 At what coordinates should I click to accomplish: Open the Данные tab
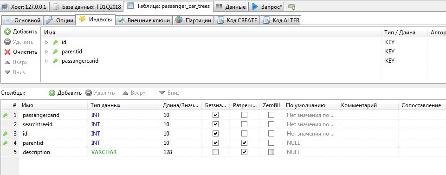coord(231,6)
